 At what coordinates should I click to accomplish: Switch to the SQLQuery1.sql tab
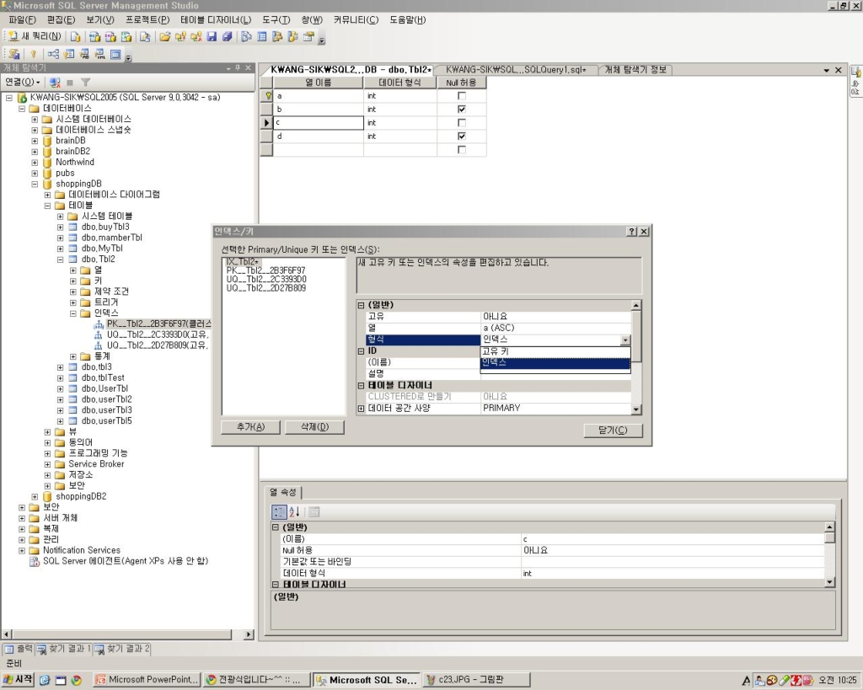516,70
